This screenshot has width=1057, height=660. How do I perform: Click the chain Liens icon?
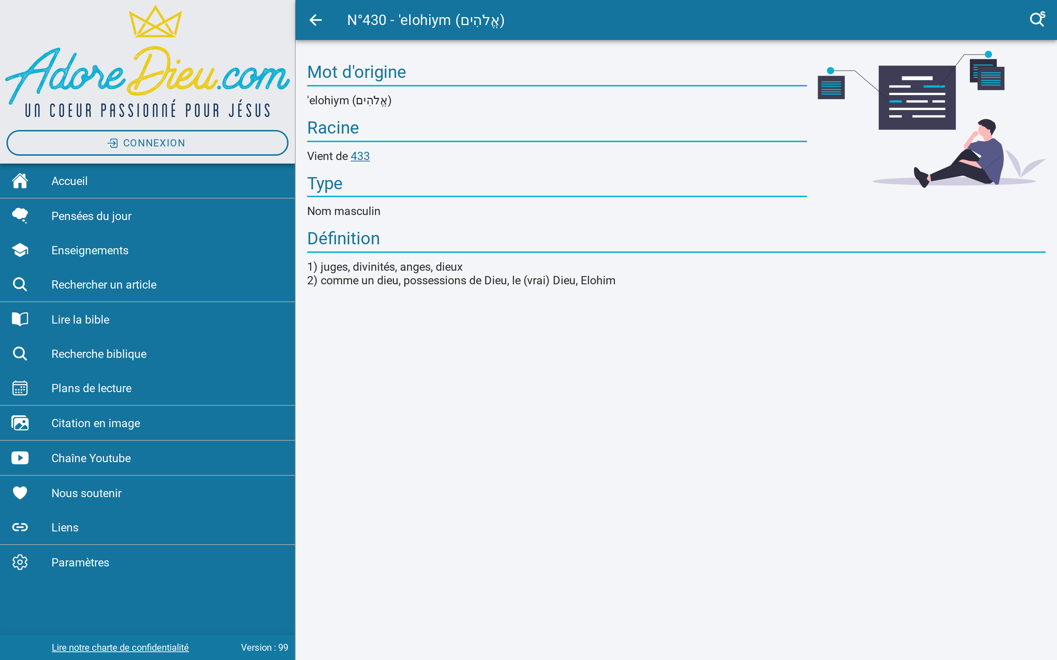[20, 527]
